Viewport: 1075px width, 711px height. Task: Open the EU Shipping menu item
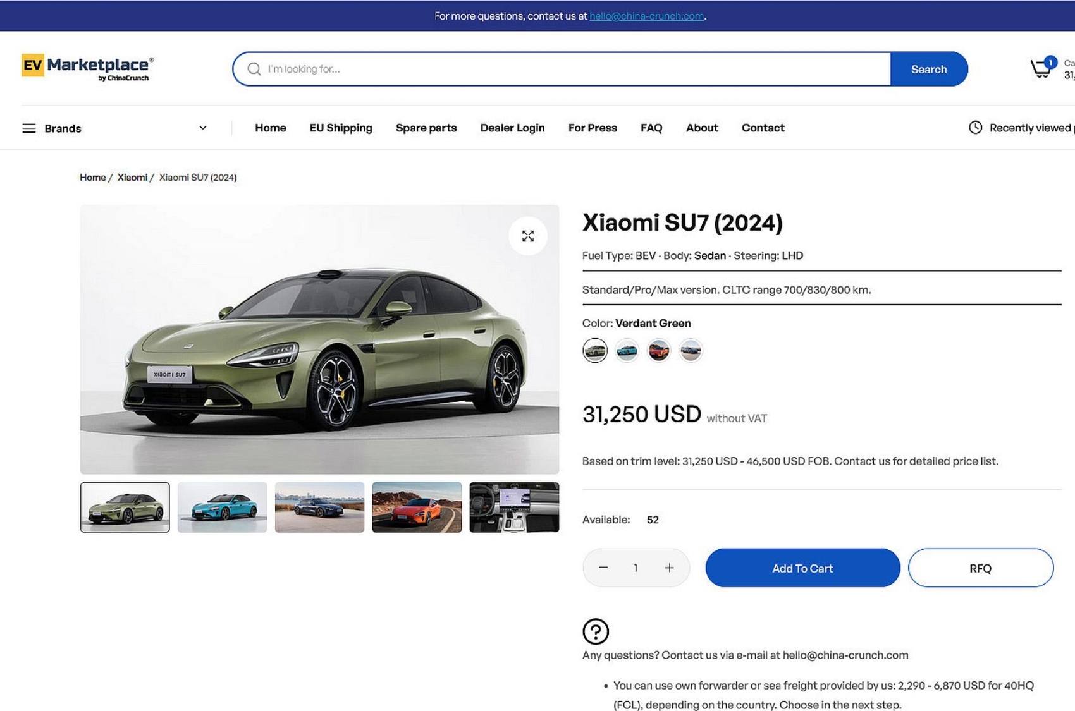341,128
